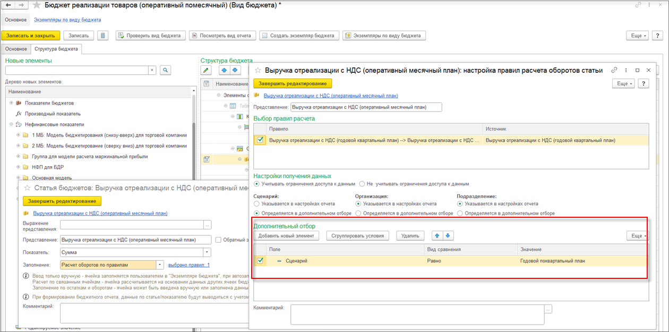Click the search magnifier icon under Новые элементы
This screenshot has width=669, height=332.
165,70
